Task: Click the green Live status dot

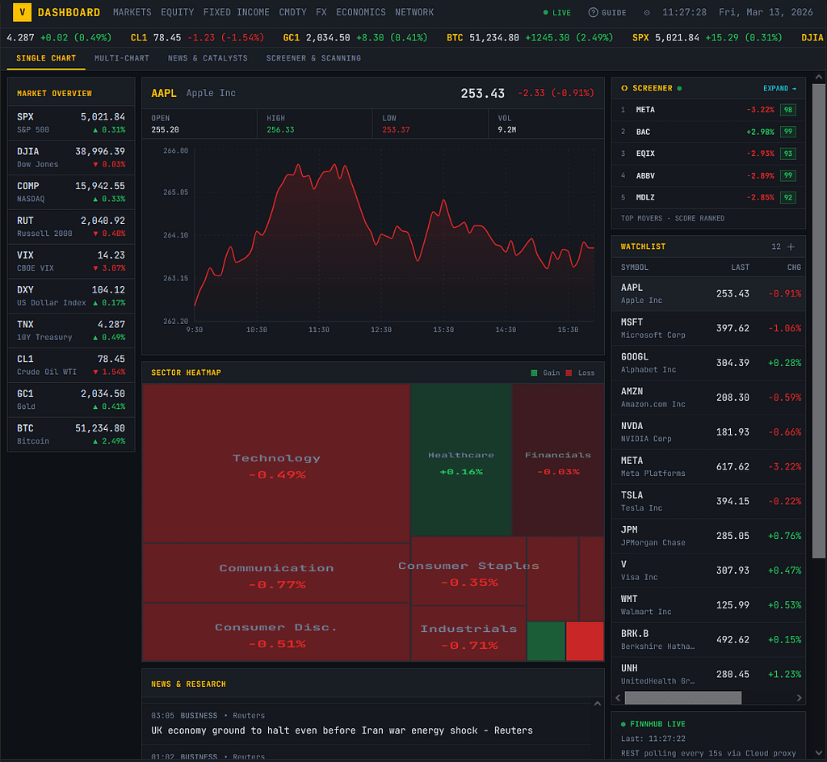Action: tap(546, 13)
